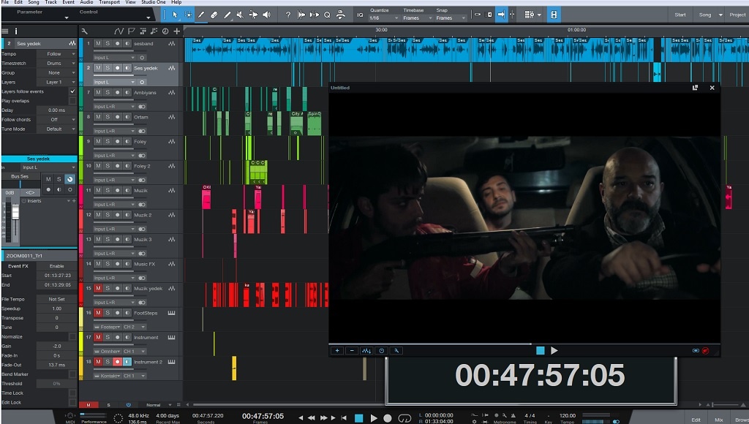Unmute the FootSteps track
Image resolution: width=749 pixels, height=424 pixels.
98,313
